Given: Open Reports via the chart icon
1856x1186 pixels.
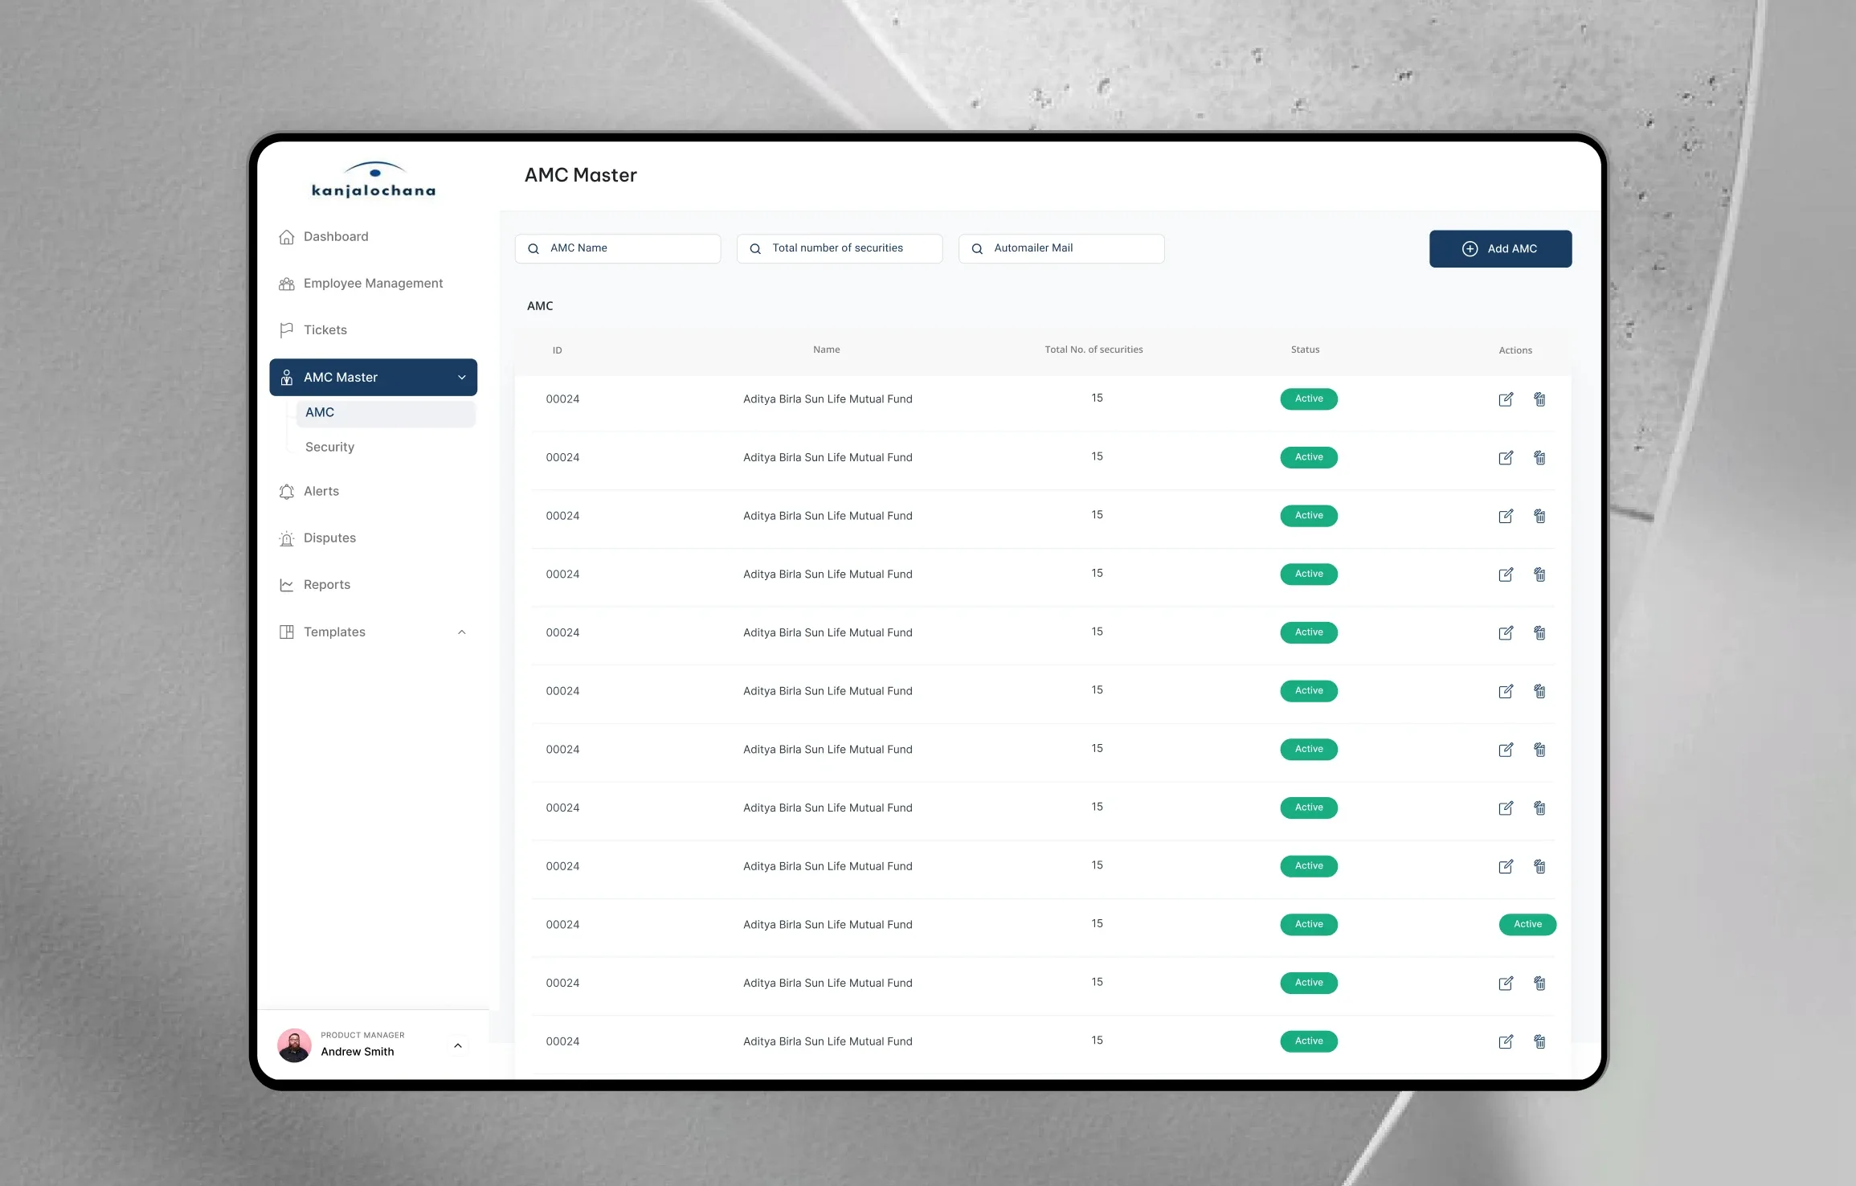Looking at the screenshot, I should (x=286, y=585).
